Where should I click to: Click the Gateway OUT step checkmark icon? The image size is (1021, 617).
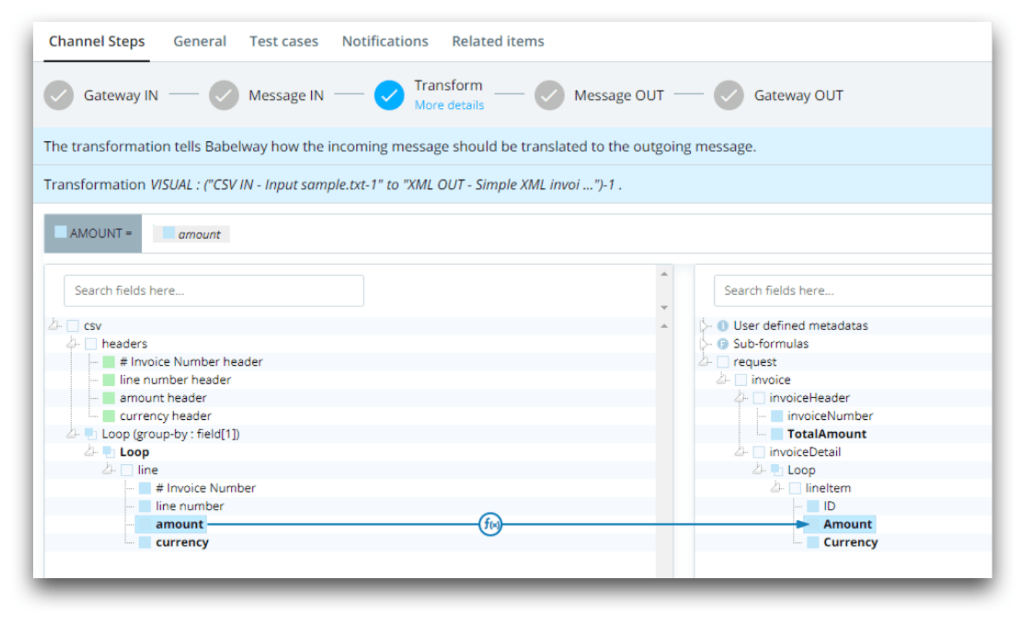[x=728, y=96]
